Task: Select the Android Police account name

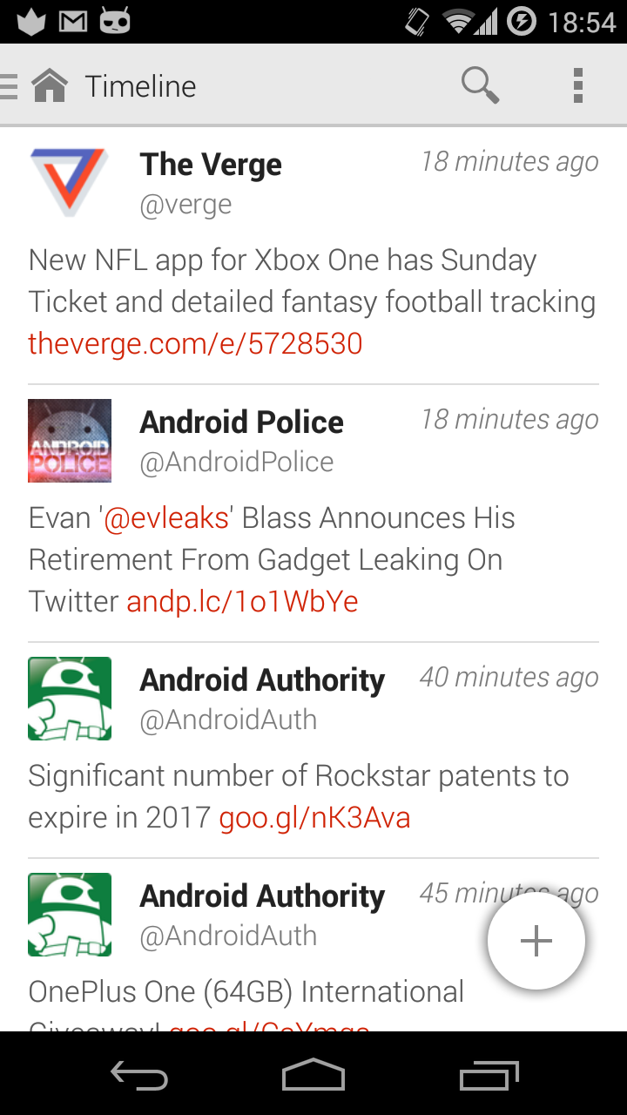Action: point(242,422)
